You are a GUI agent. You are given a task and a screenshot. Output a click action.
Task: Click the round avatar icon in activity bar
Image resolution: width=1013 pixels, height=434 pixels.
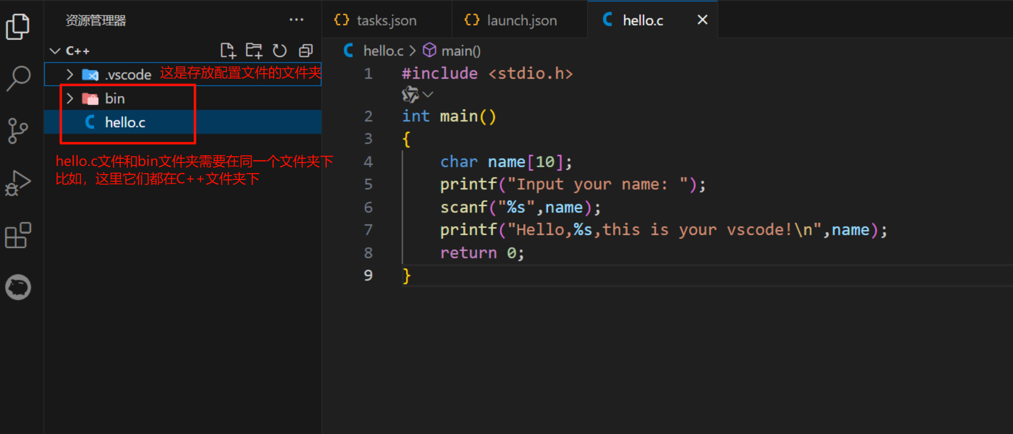[18, 287]
